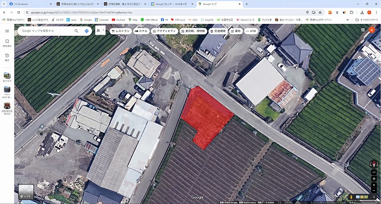The width and height of the screenshot is (381, 204).
Task: Open the Google apps grid icon
Action: [x=363, y=30]
